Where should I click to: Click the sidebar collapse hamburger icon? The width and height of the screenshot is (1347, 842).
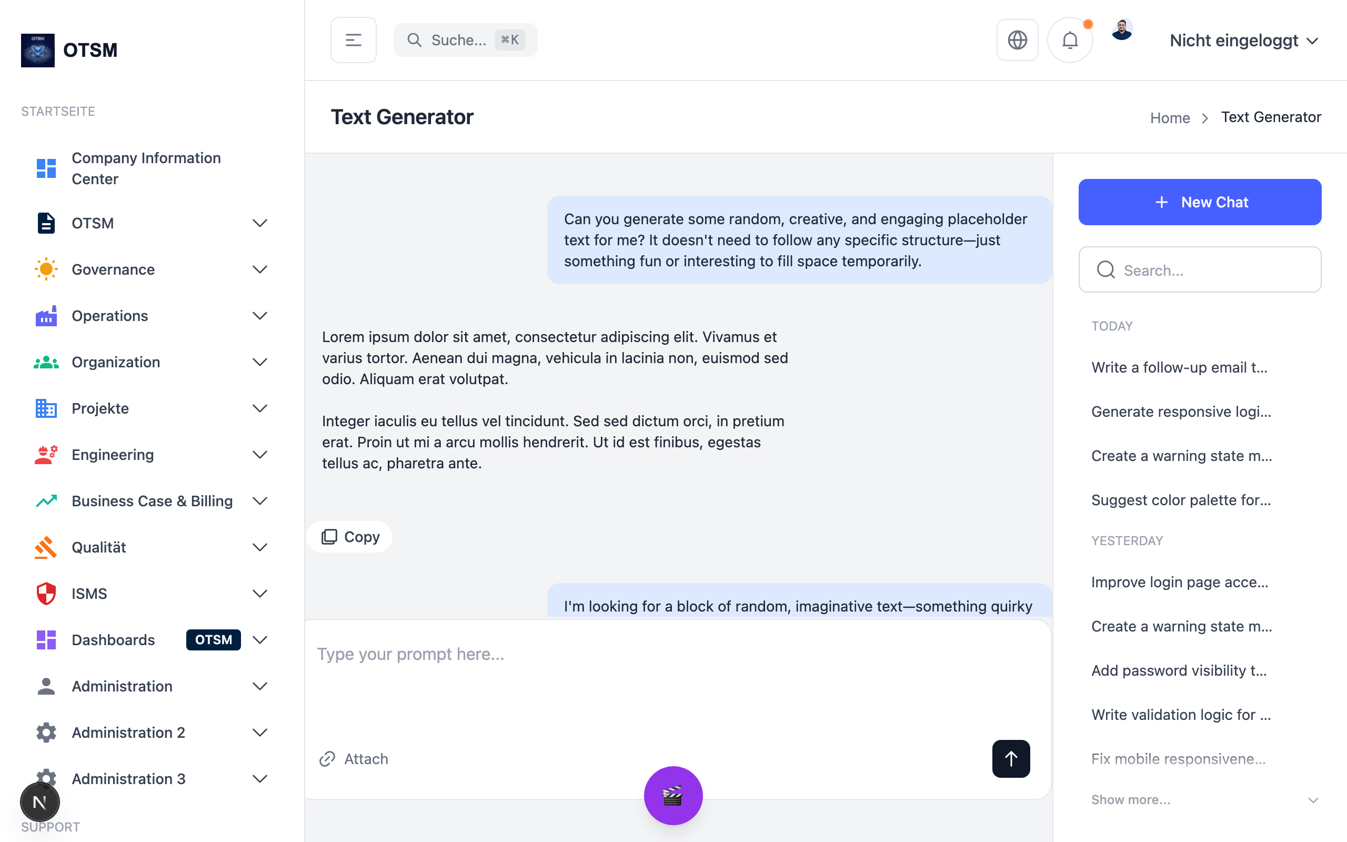click(x=353, y=40)
